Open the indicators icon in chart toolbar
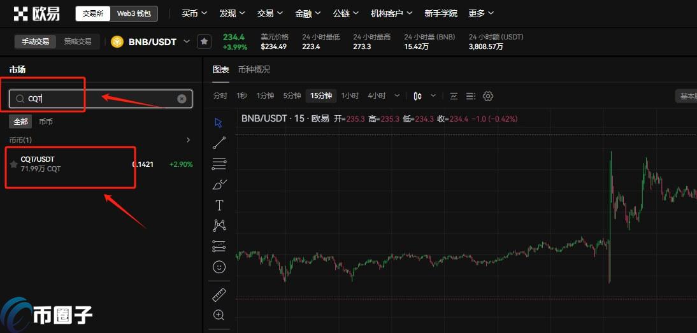 click(x=454, y=96)
